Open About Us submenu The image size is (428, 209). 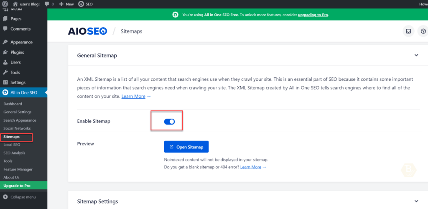(11, 177)
